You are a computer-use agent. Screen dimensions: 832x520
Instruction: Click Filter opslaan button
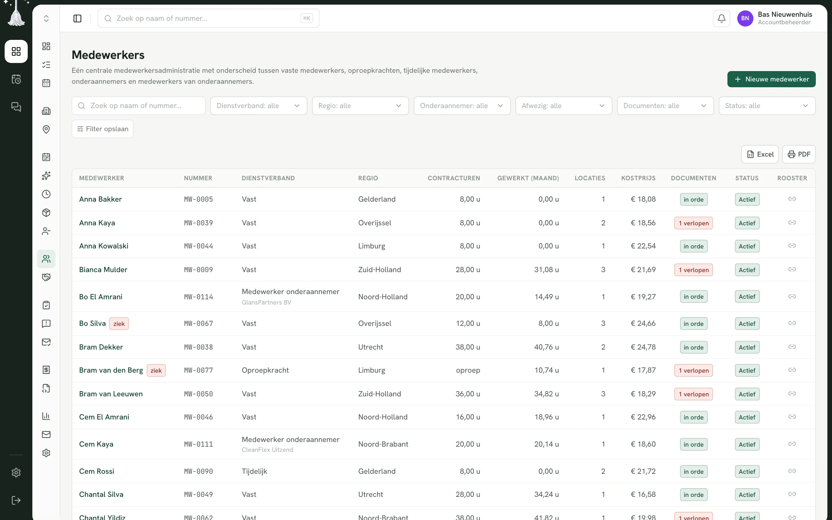click(103, 129)
